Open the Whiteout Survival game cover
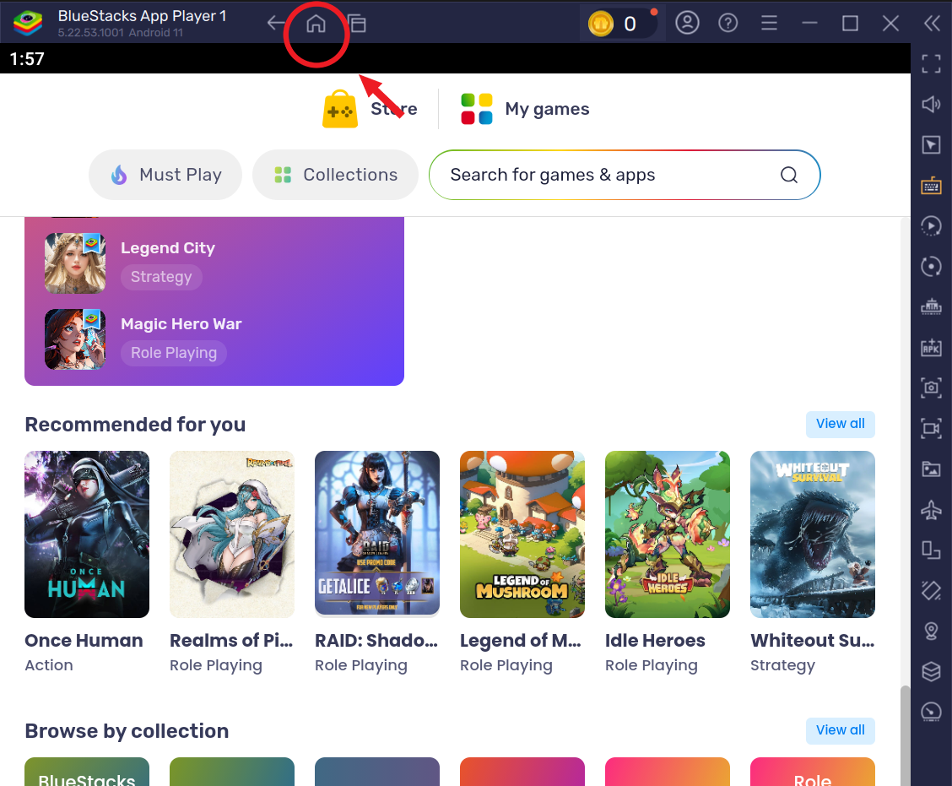 pos(813,534)
